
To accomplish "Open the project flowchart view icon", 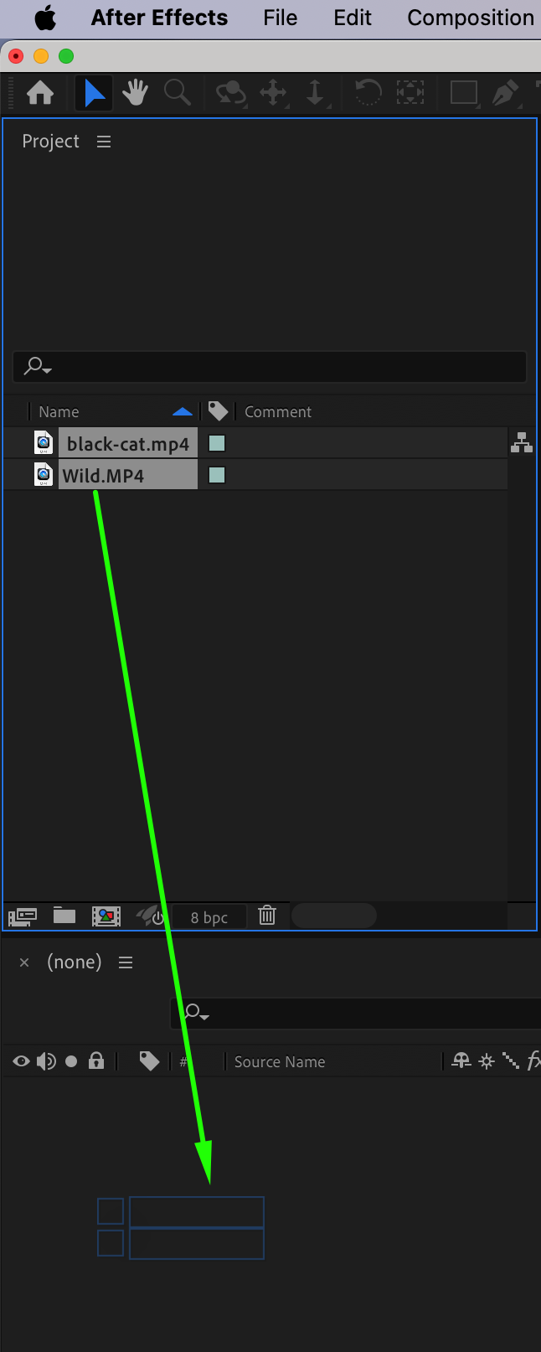I will pos(522,442).
